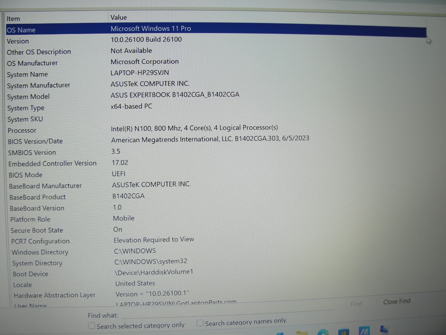Screen dimensions: 446x335
Task: Click the Close Find button
Action: tap(397, 301)
